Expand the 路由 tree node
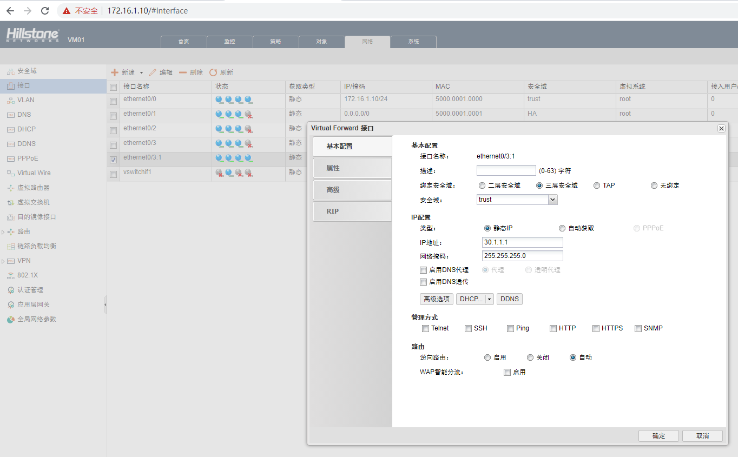The image size is (738, 457). (3, 232)
